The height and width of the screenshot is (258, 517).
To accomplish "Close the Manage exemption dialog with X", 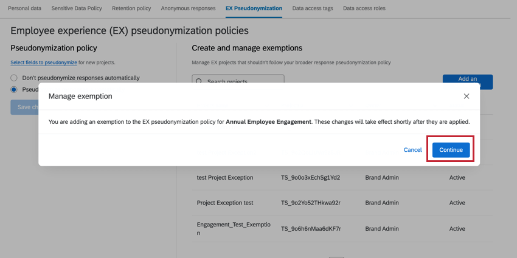I will coord(467,96).
